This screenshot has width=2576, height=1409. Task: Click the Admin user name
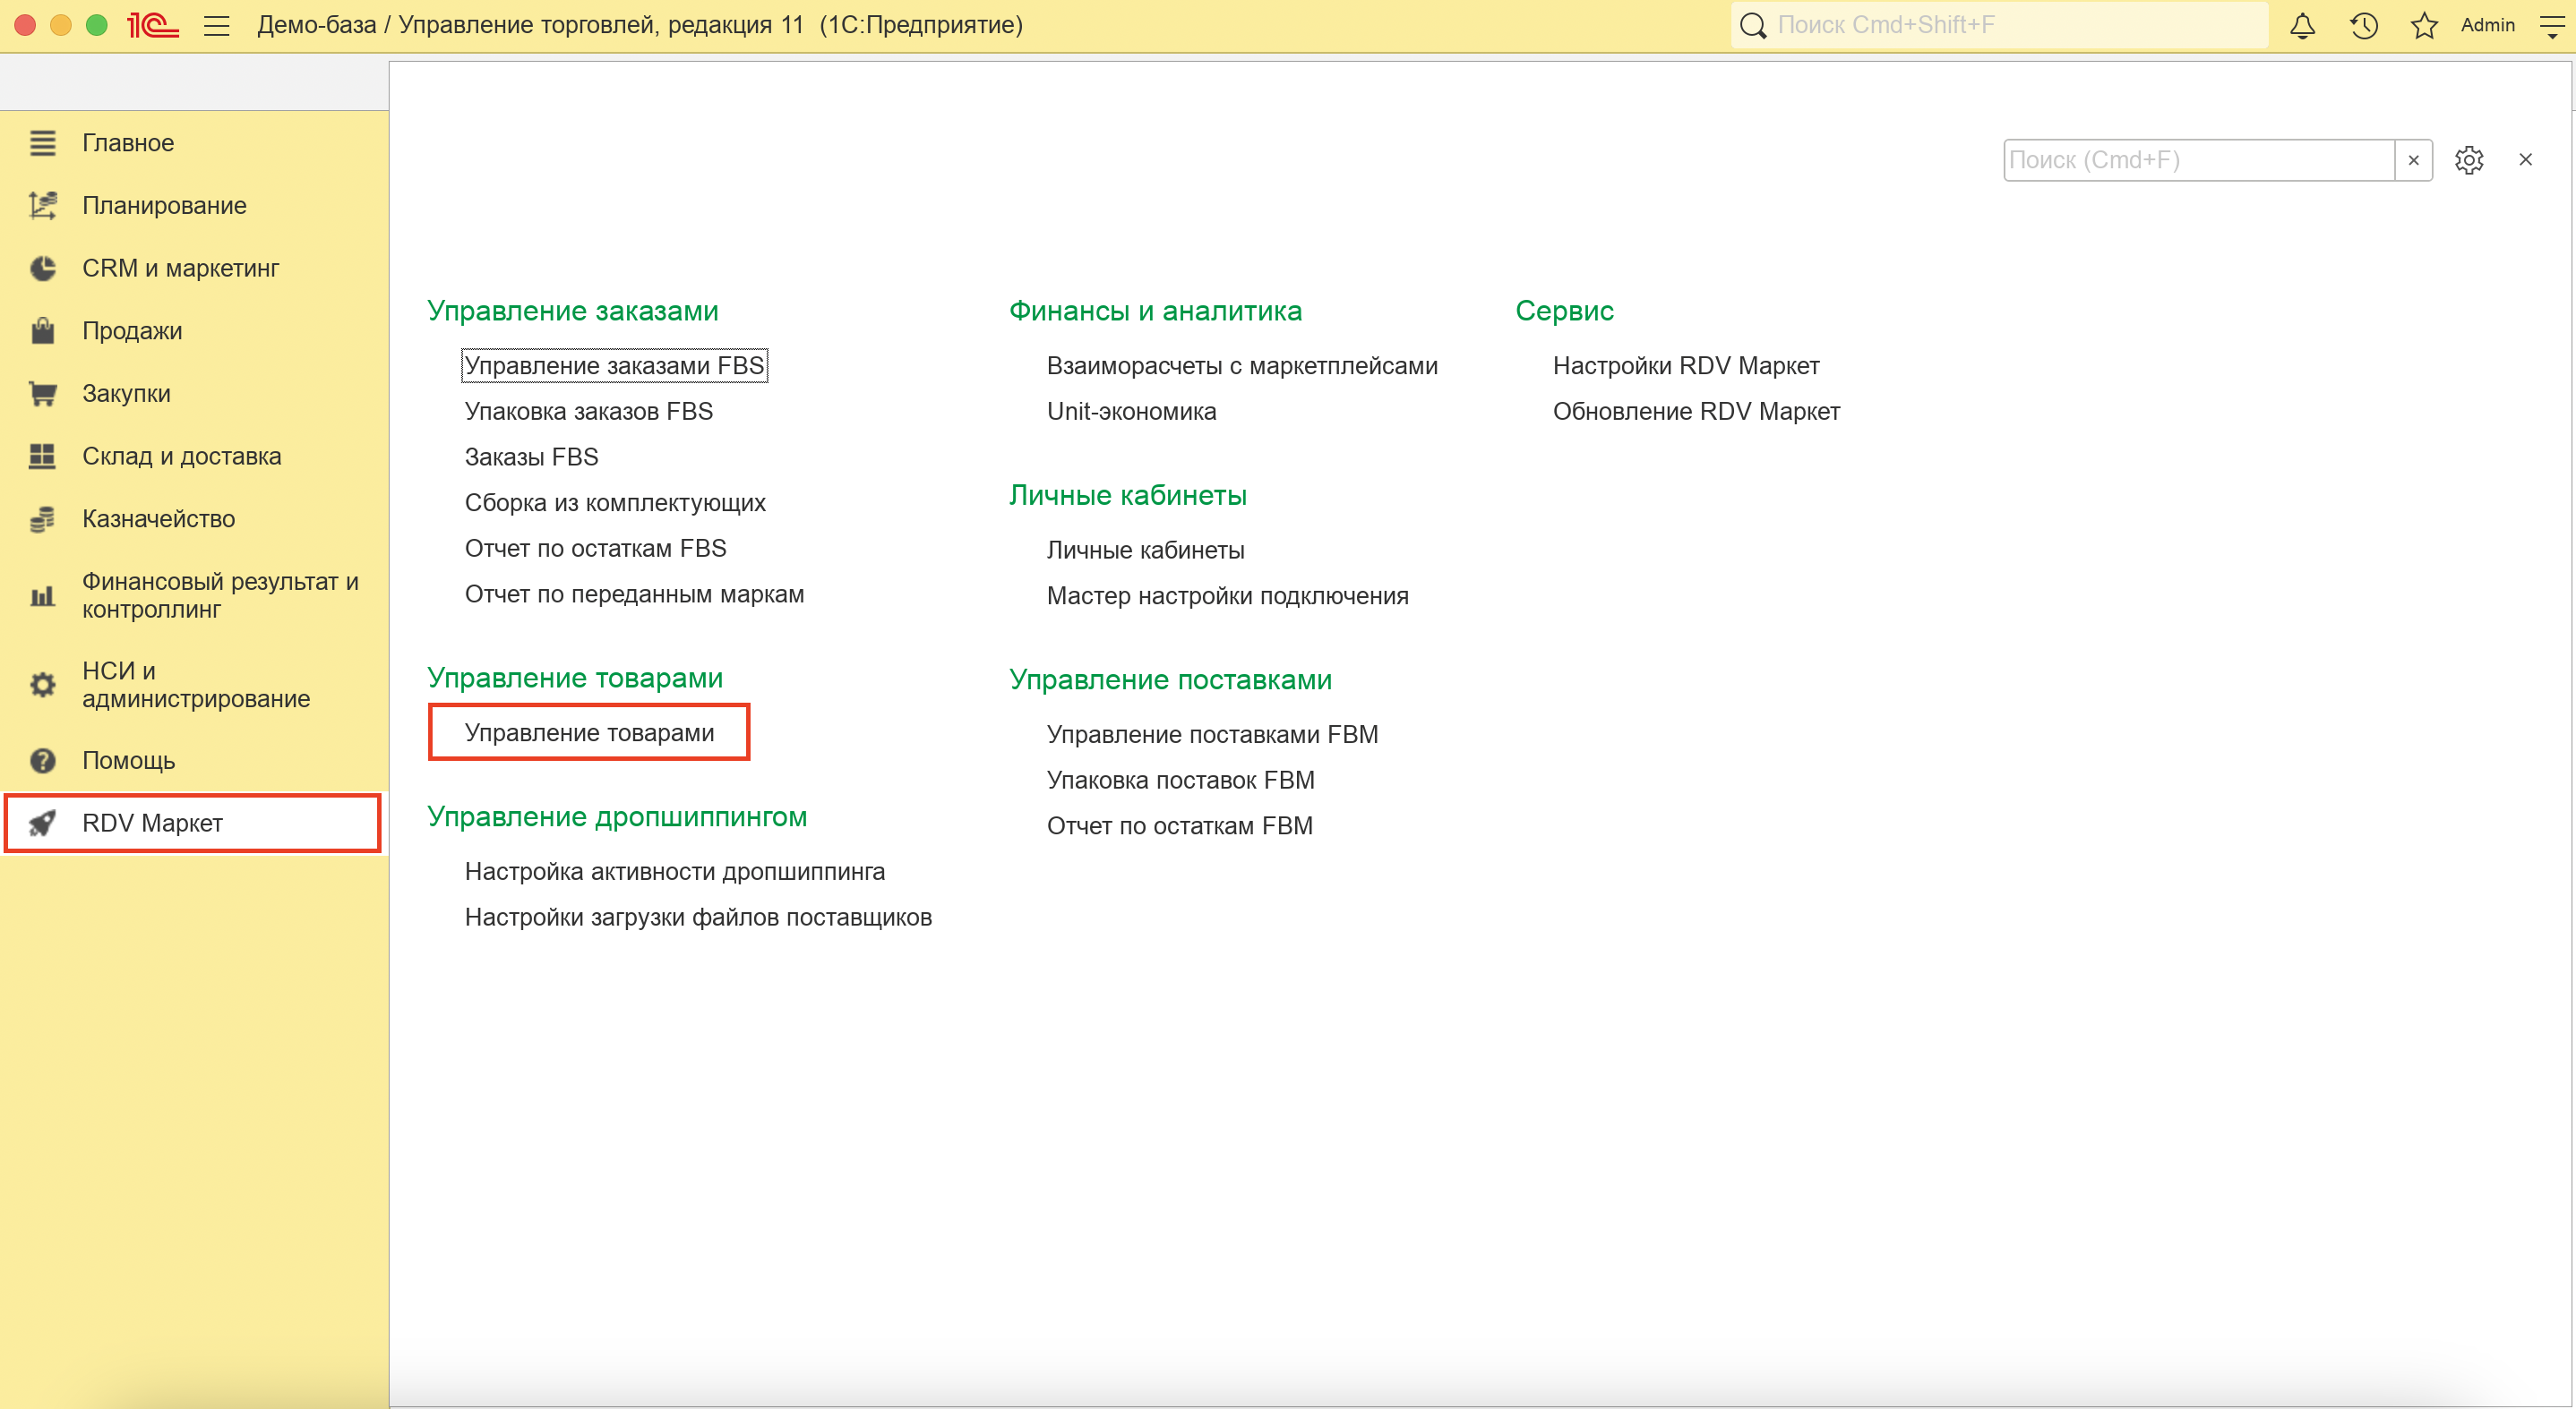pyautogui.click(x=2487, y=25)
